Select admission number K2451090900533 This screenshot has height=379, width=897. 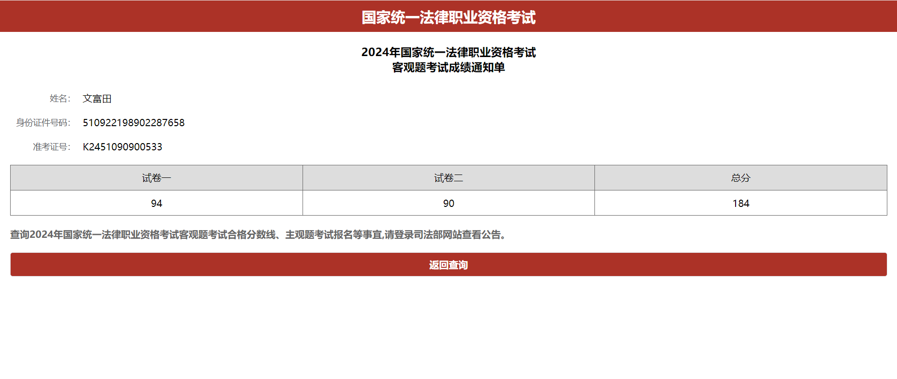click(x=123, y=147)
